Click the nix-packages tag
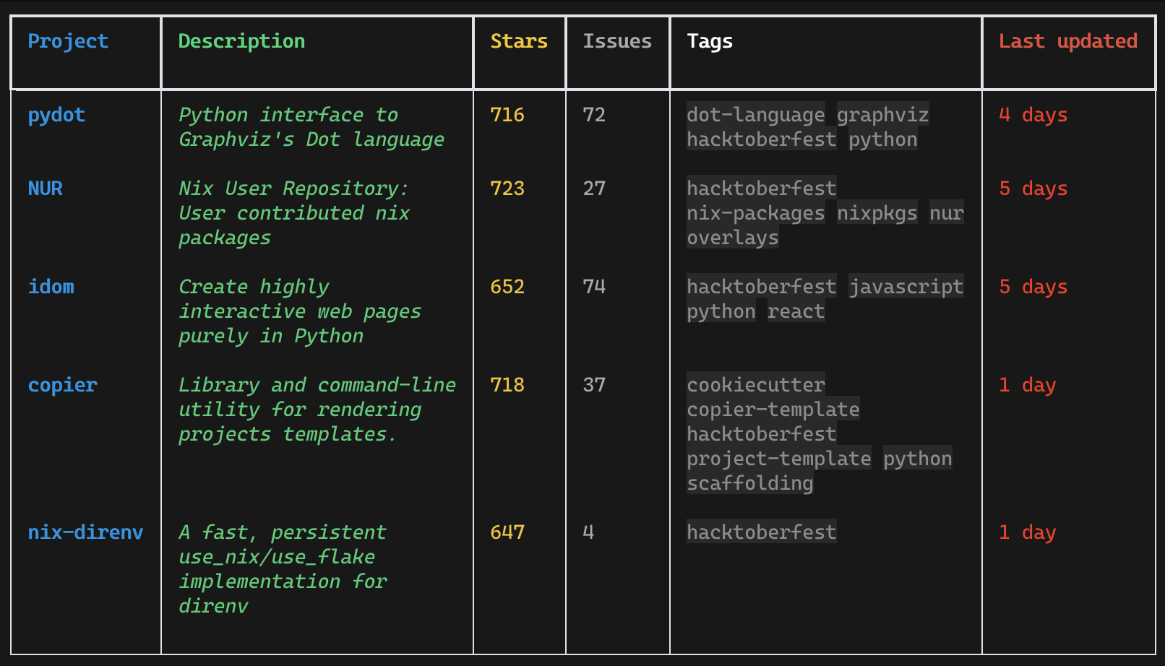Image resolution: width=1165 pixels, height=666 pixels. click(756, 213)
